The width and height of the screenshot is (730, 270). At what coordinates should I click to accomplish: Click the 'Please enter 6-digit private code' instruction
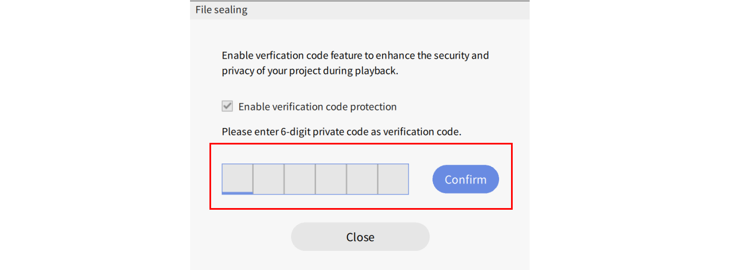coord(341,132)
